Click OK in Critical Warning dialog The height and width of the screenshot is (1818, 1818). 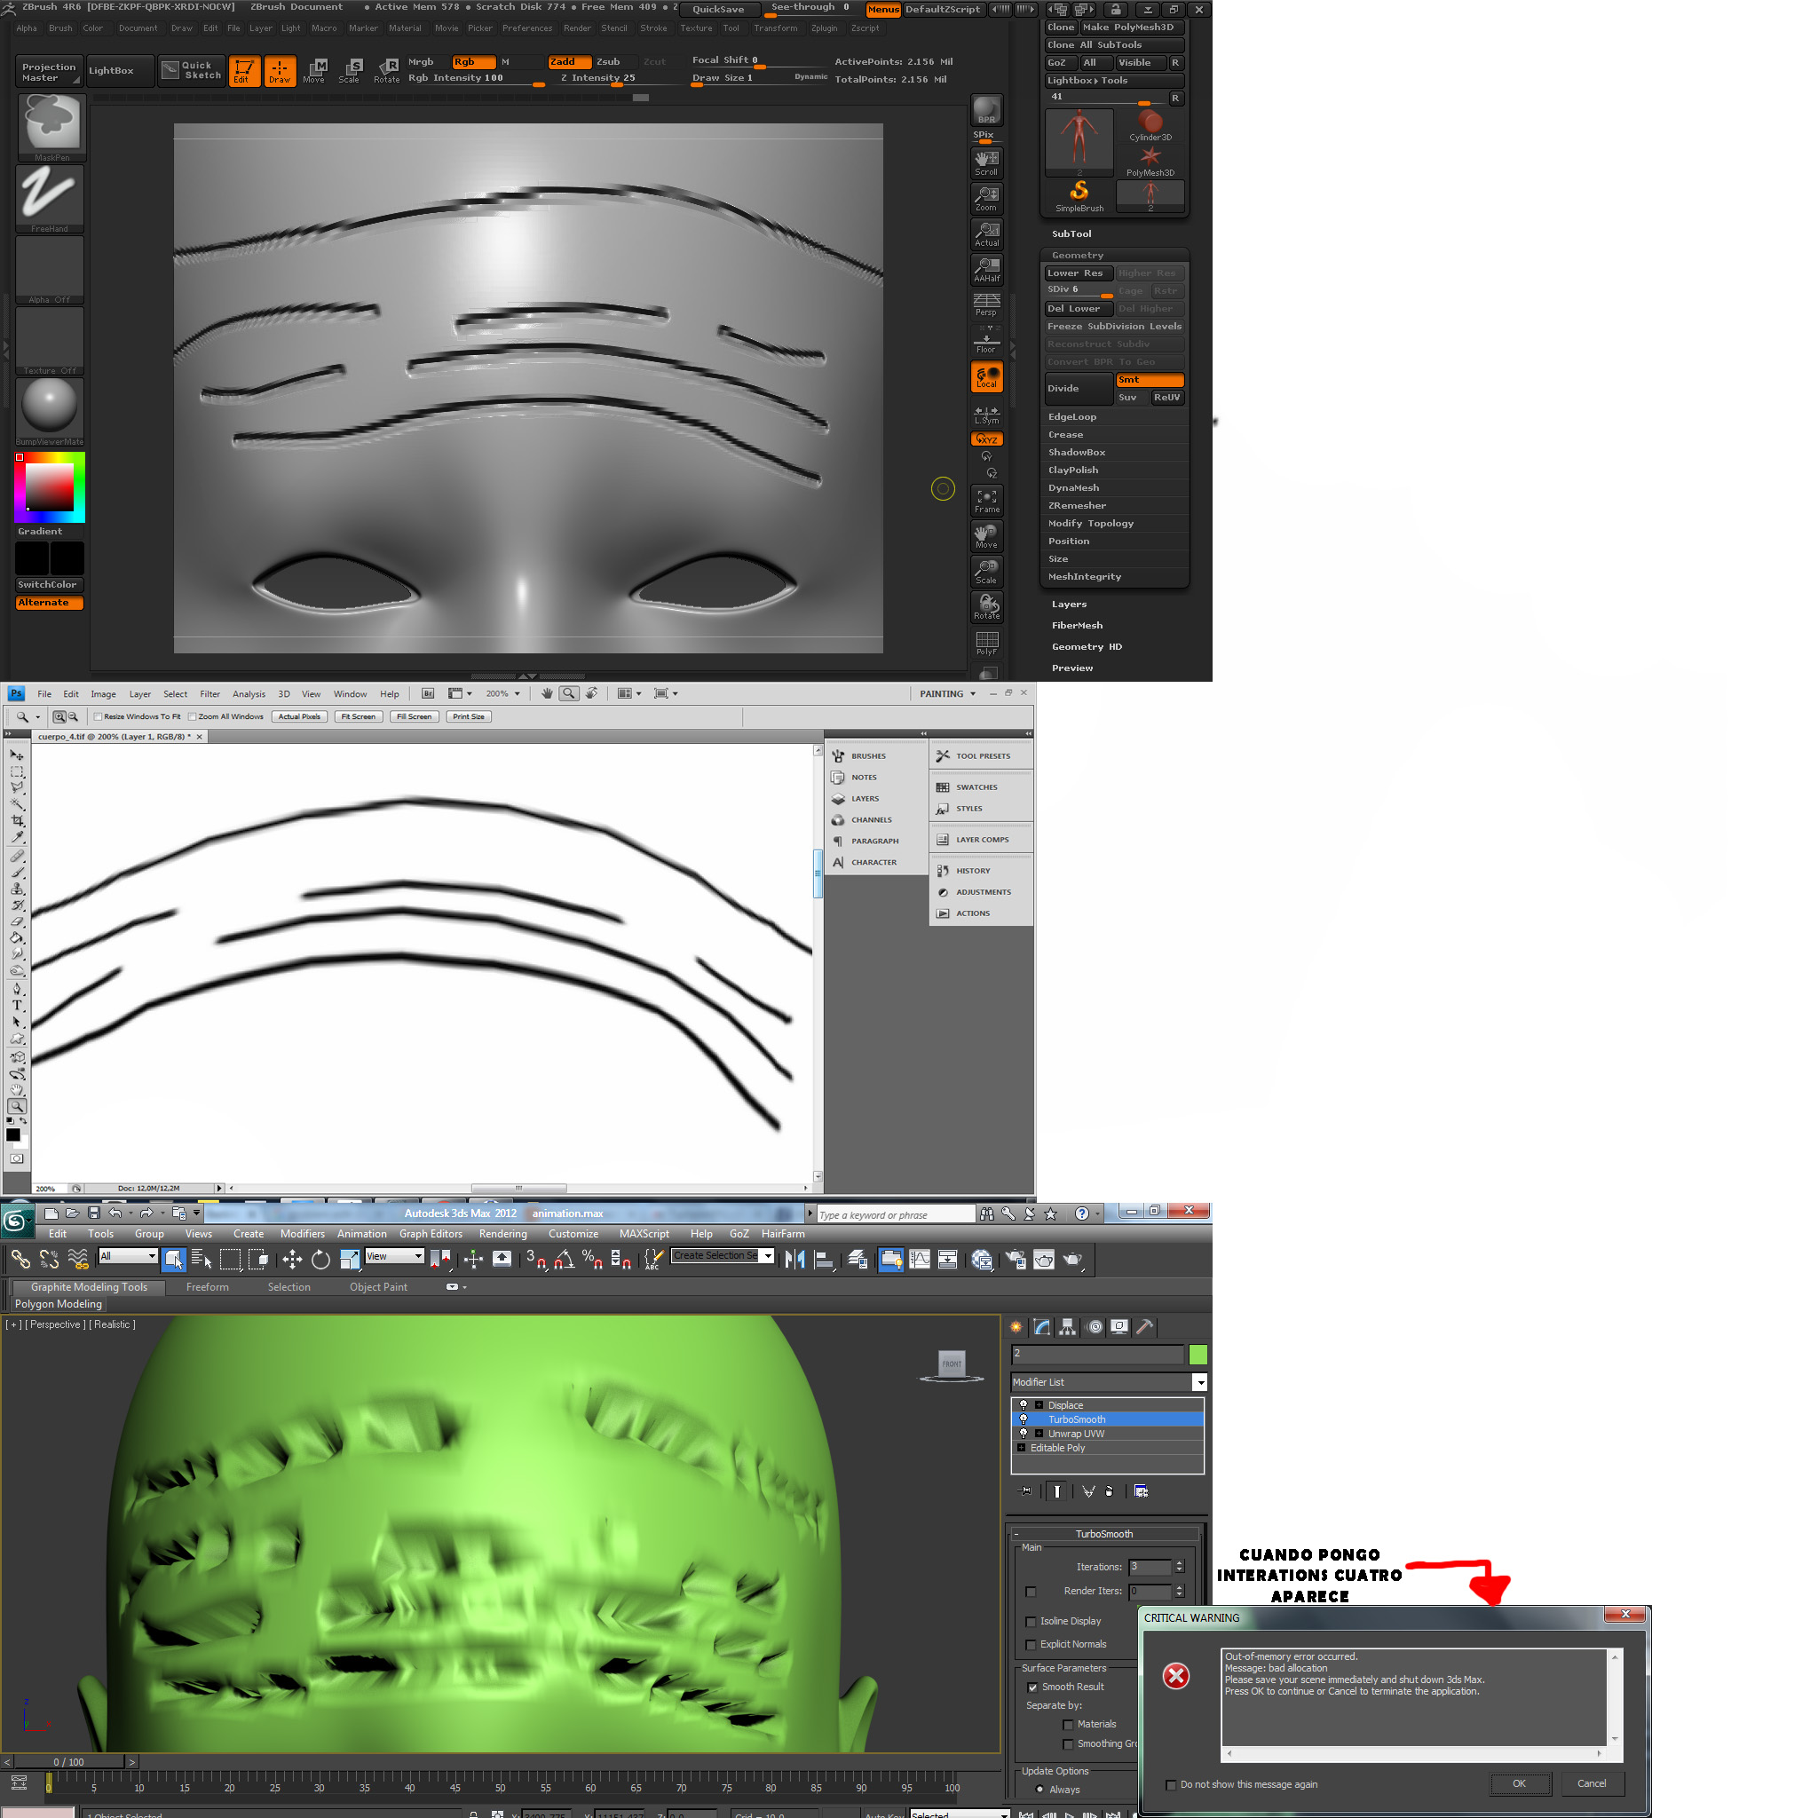point(1518,1783)
